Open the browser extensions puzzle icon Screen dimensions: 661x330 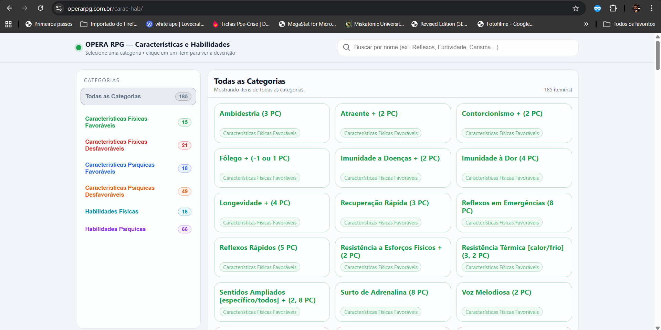[x=613, y=8]
